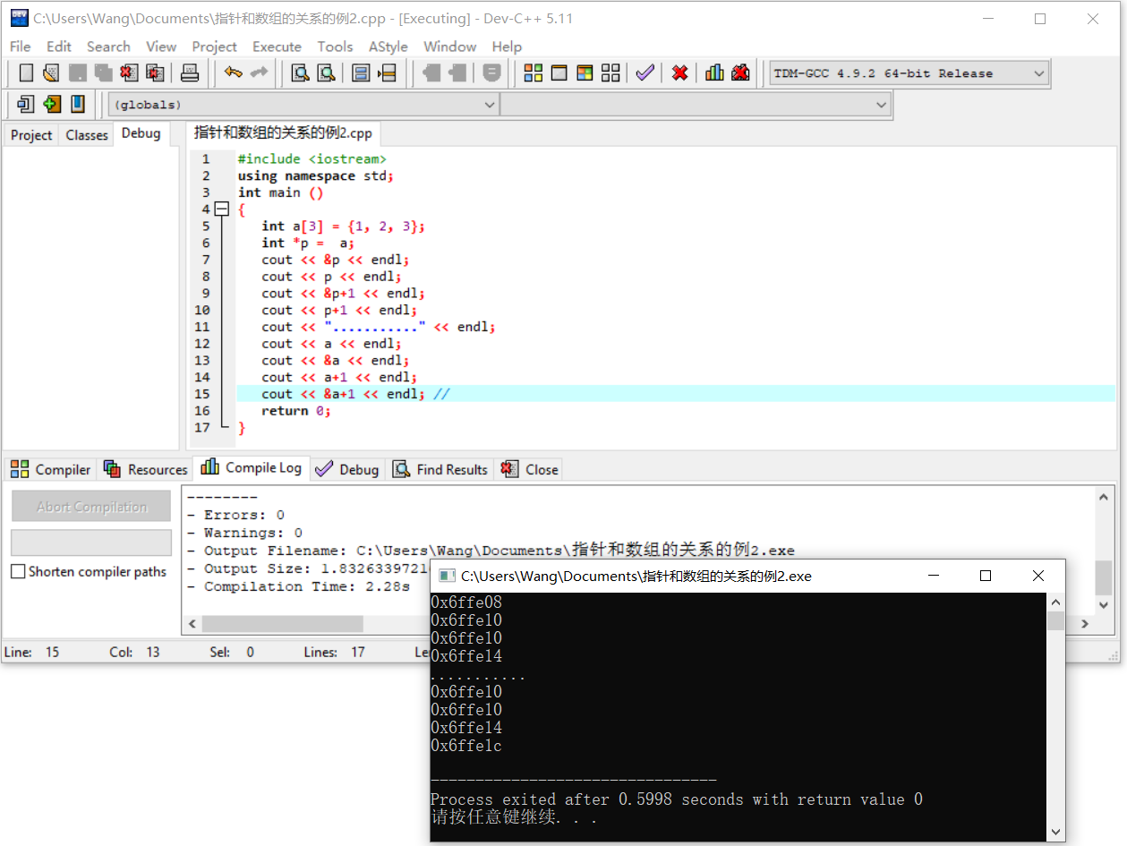Click the compile log vertical scrollbar thumb
This screenshot has height=846, width=1127.
pyautogui.click(x=1104, y=578)
